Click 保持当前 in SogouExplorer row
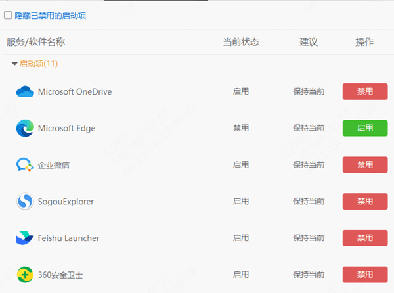This screenshot has height=293, width=394. coord(309,201)
